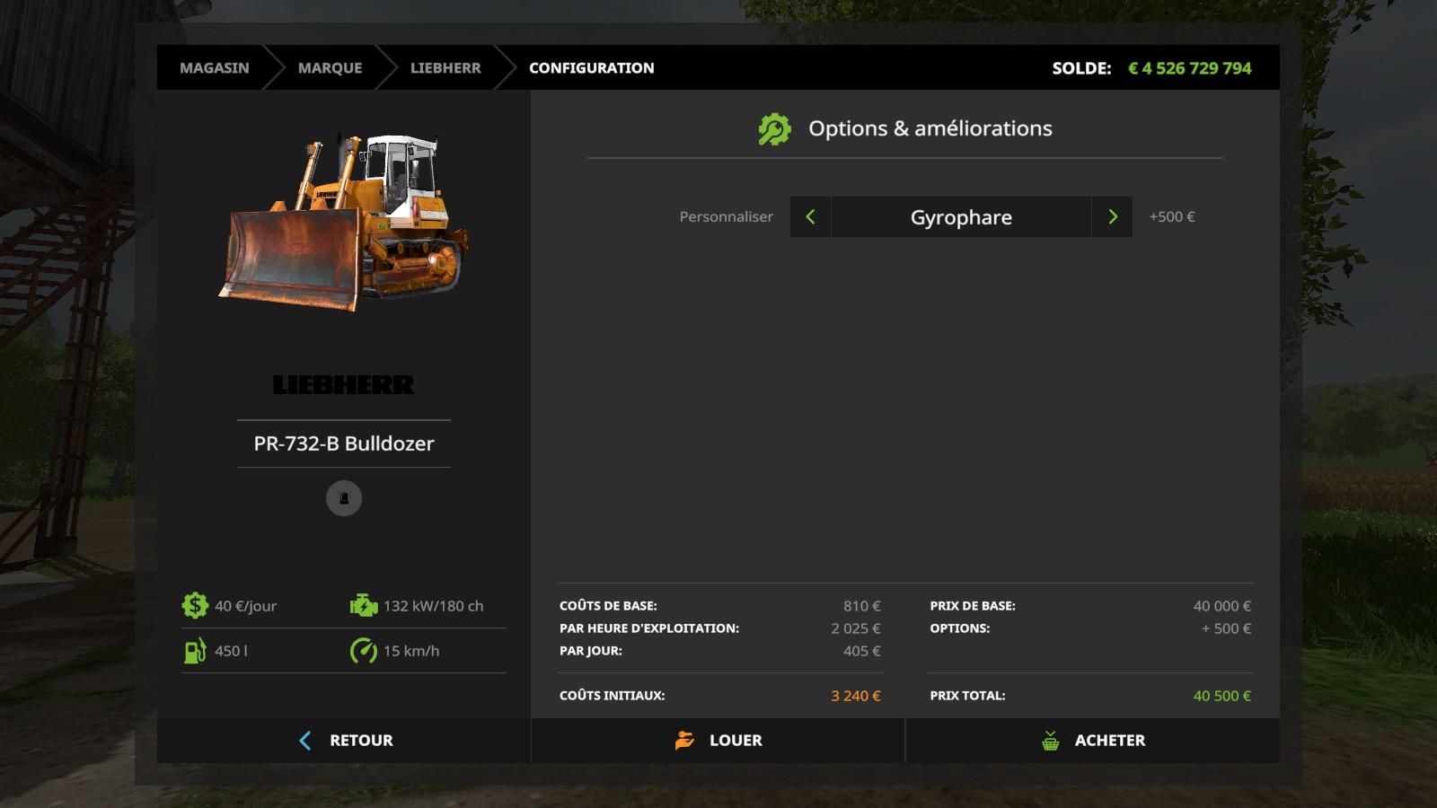This screenshot has height=808, width=1437.
Task: Click the green wrench gear options icon
Action: [774, 129]
